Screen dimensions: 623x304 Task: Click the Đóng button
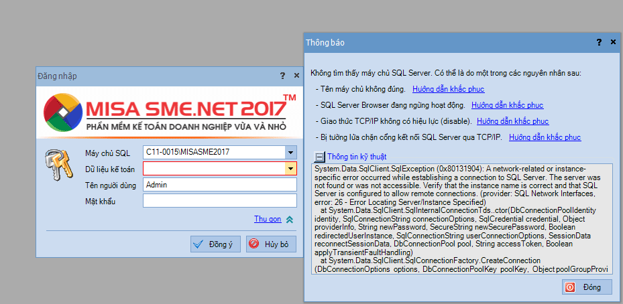(x=587, y=287)
